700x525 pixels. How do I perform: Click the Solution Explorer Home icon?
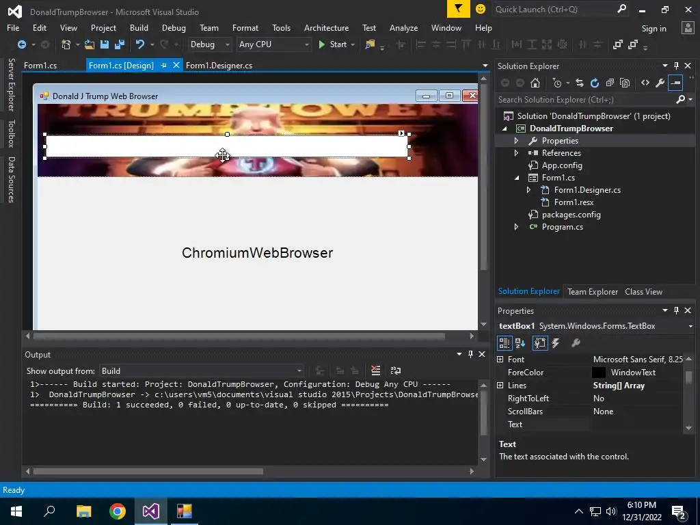535,83
